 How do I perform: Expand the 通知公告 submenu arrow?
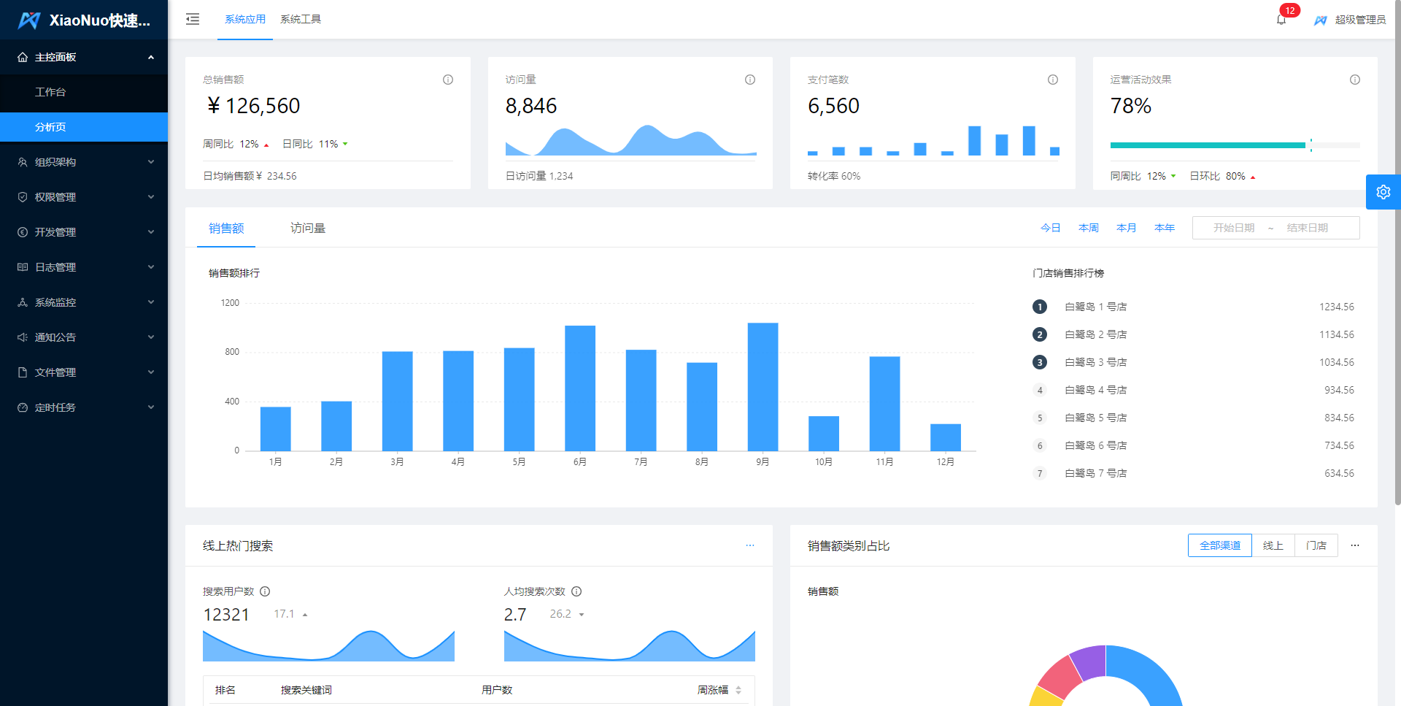pos(151,337)
